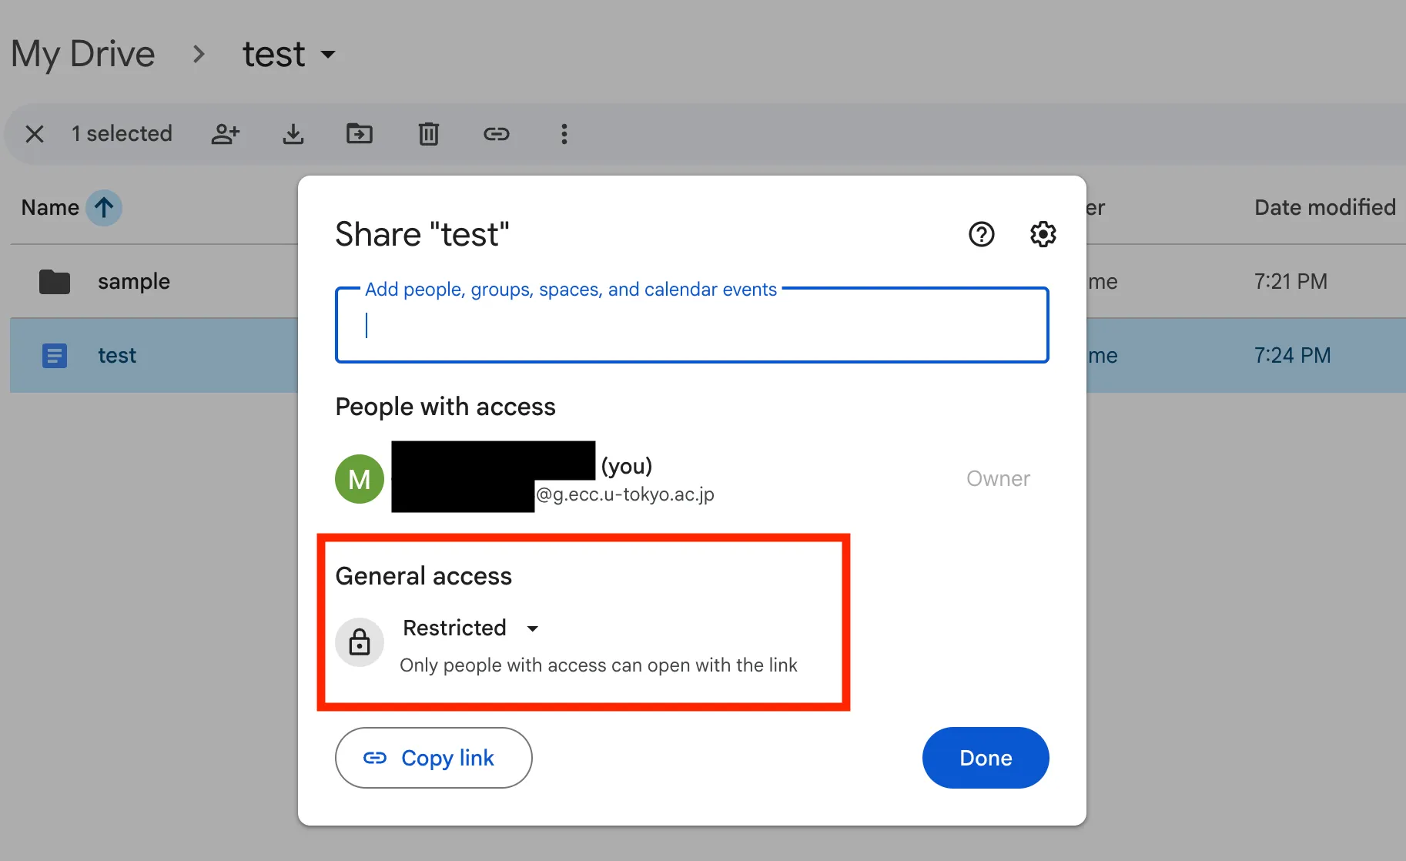Click the trash icon to delete selection
1406x861 pixels.
pyautogui.click(x=429, y=134)
